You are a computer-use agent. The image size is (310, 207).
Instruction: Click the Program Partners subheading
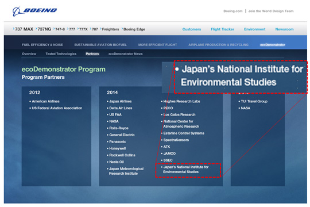[43, 77]
